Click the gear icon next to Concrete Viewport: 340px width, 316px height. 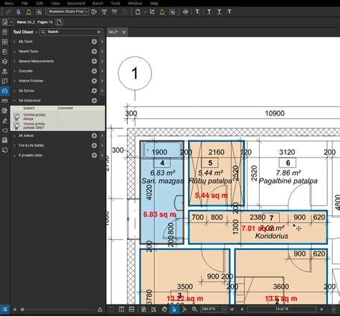point(94,71)
